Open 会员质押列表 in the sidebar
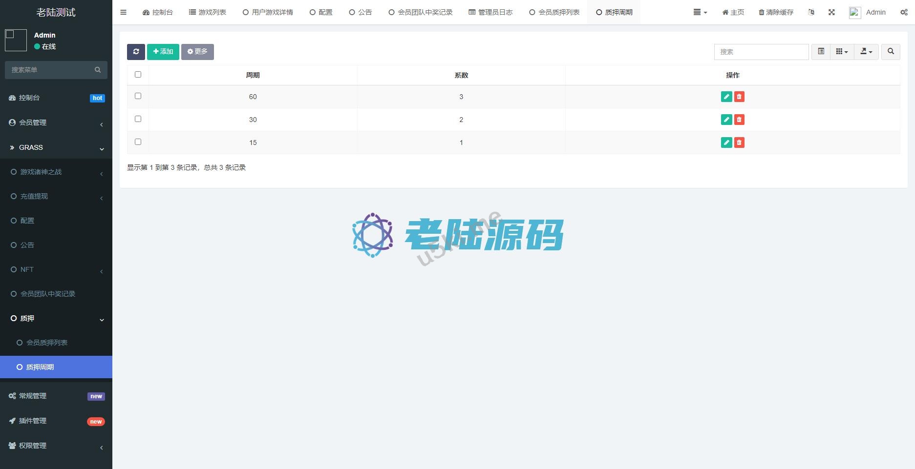 47,343
